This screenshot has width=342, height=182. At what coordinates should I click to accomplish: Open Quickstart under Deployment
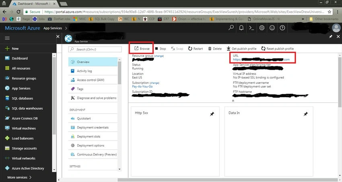click(x=93, y=118)
